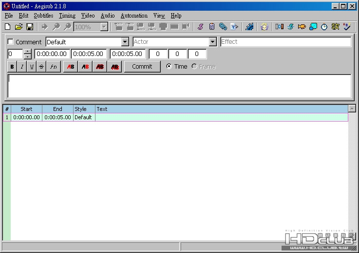The height and width of the screenshot is (253, 359).
Task: Open the View menu
Action: pos(159,16)
